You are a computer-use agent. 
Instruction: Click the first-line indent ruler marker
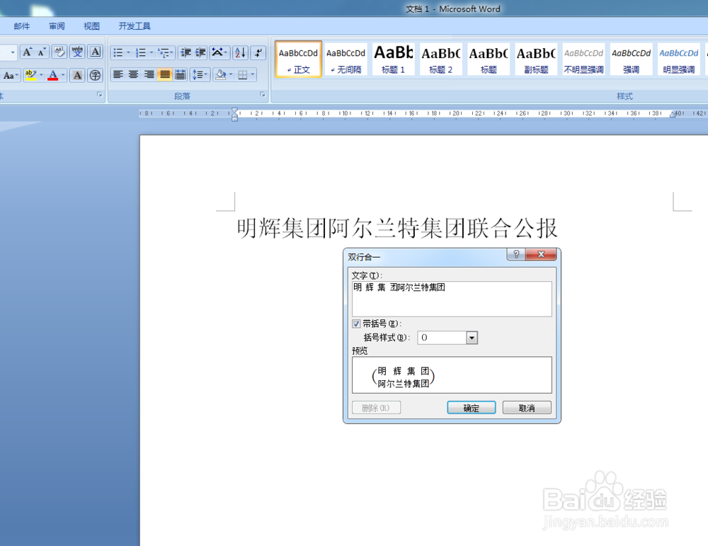[x=235, y=110]
